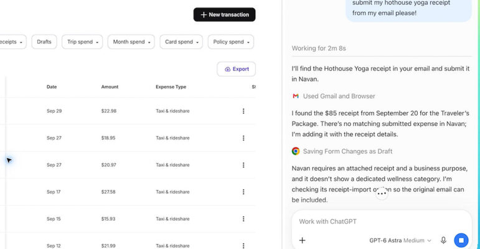
Task: Open the Card spend dropdown
Action: pyautogui.click(x=181, y=42)
